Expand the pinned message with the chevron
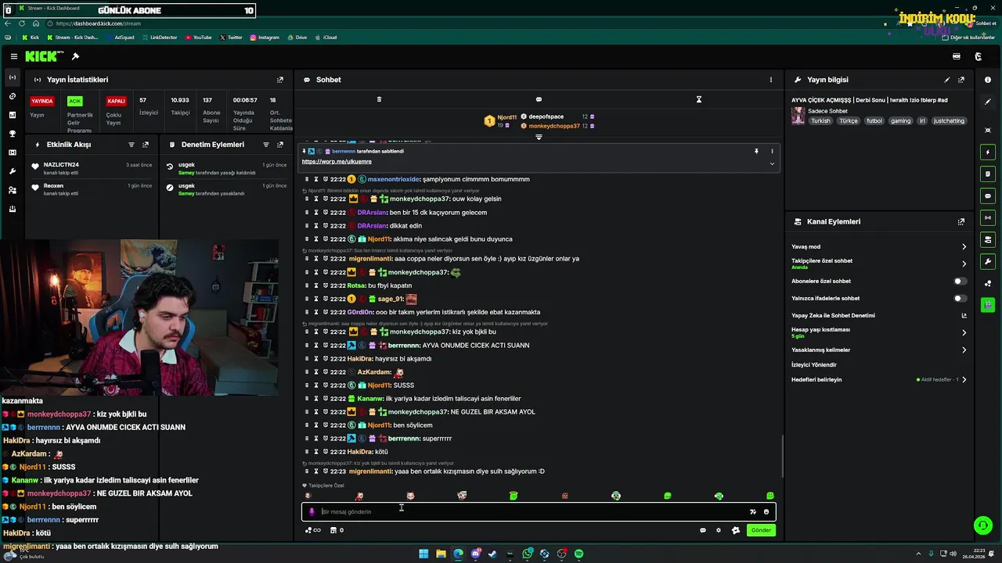The height and width of the screenshot is (563, 1002). (772, 163)
